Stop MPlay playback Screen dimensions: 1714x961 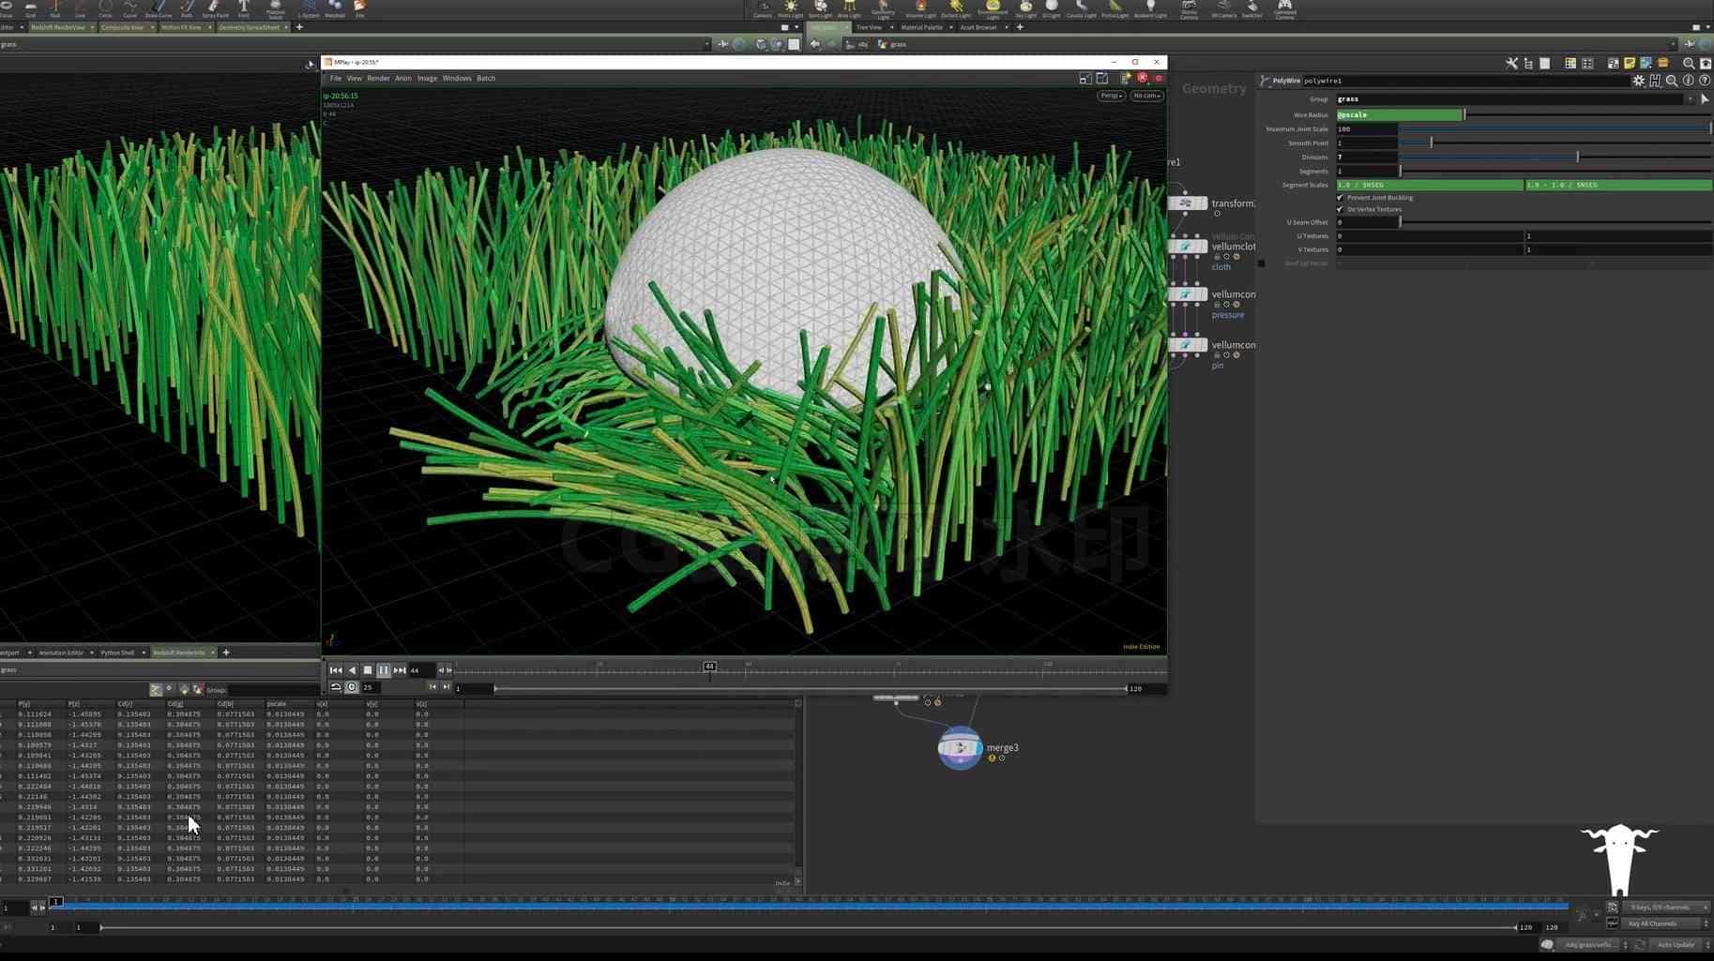click(367, 670)
